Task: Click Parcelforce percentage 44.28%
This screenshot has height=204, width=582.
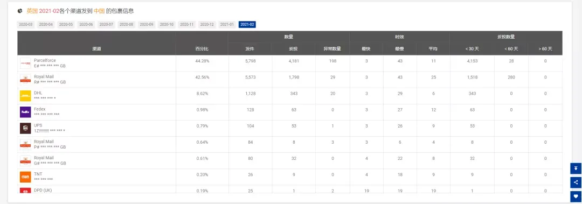Action: click(x=202, y=61)
